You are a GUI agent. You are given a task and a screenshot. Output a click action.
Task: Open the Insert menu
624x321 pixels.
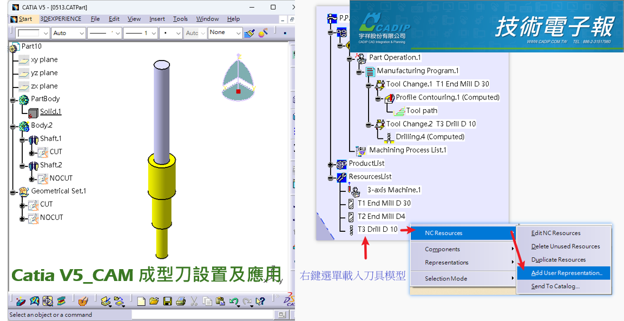(157, 19)
